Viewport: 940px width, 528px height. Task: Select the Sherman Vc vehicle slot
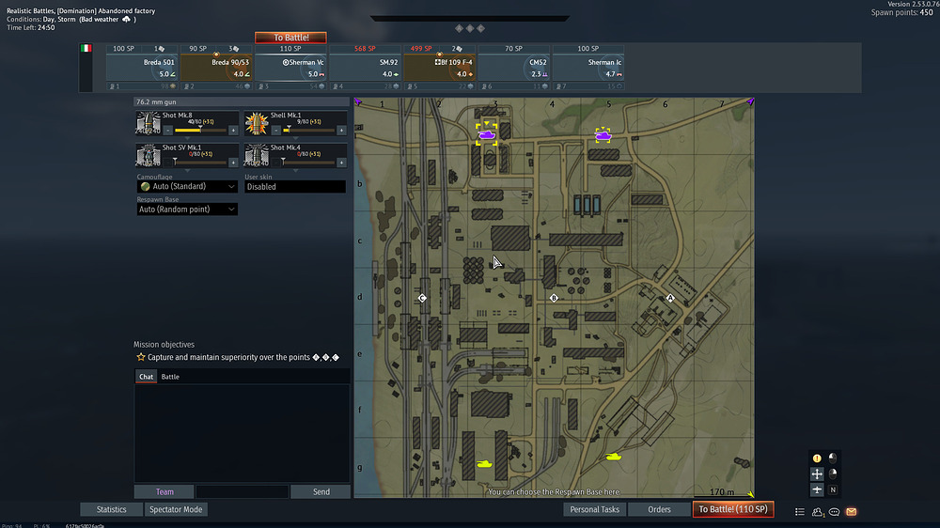[290, 68]
